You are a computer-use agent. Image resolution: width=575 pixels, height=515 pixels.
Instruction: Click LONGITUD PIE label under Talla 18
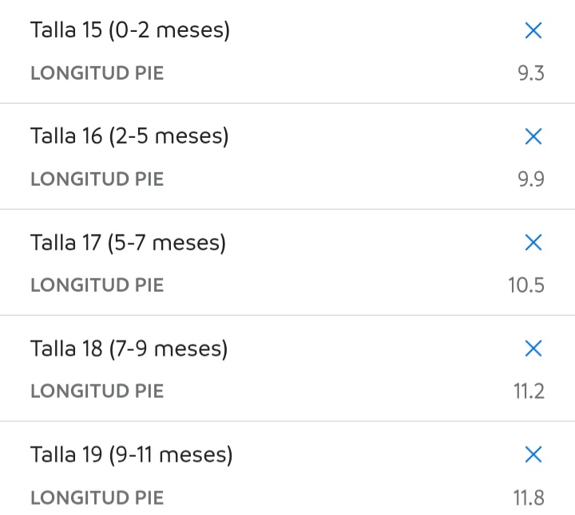point(97,391)
